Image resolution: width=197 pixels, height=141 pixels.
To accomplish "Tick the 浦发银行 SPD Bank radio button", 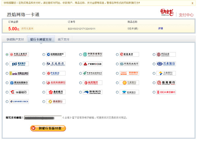I will click(7, 64).
